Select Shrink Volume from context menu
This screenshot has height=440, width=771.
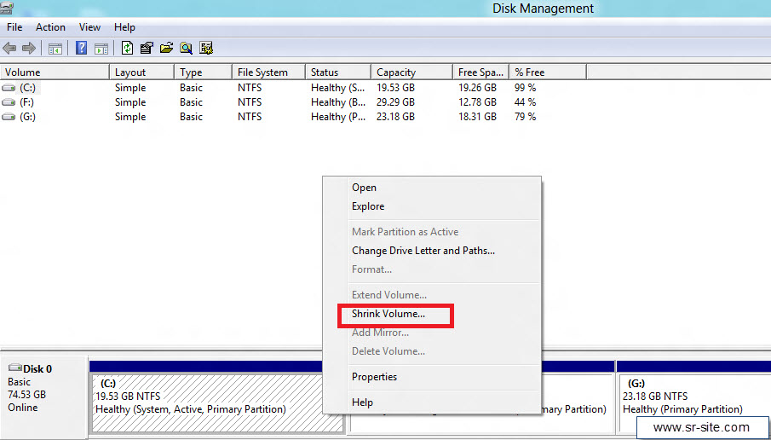(x=388, y=314)
